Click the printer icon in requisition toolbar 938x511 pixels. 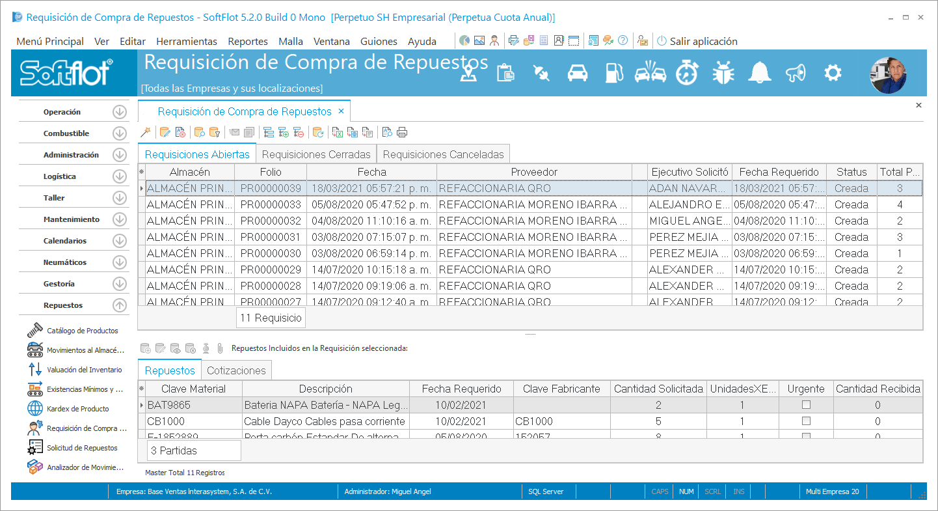402,133
